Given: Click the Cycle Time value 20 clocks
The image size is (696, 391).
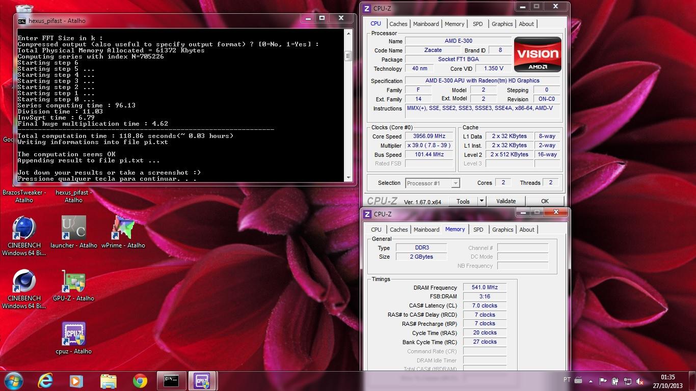Looking at the screenshot, I should coord(485,332).
